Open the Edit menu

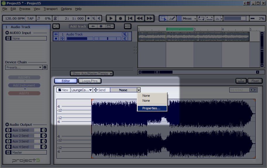(x=13, y=9)
